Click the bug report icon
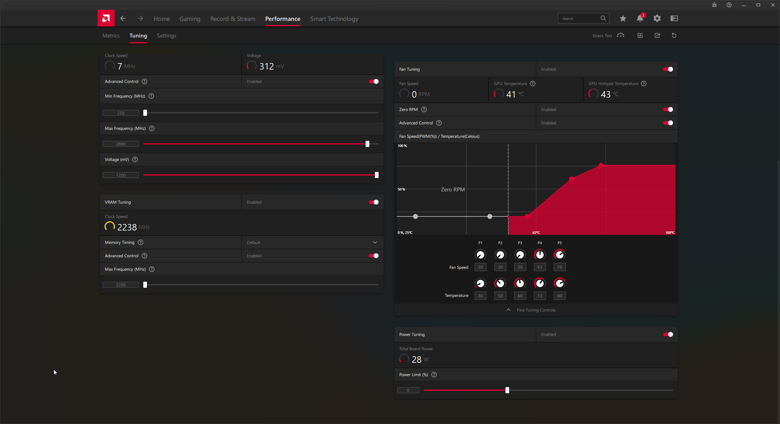 714,5
